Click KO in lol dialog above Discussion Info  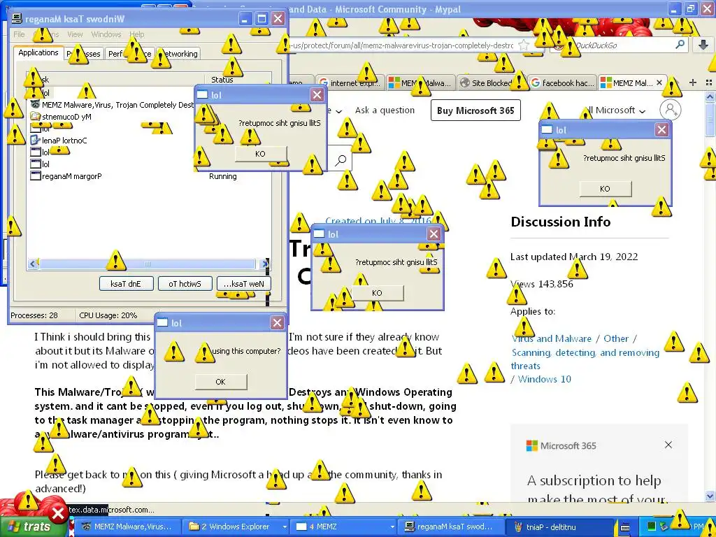point(605,189)
